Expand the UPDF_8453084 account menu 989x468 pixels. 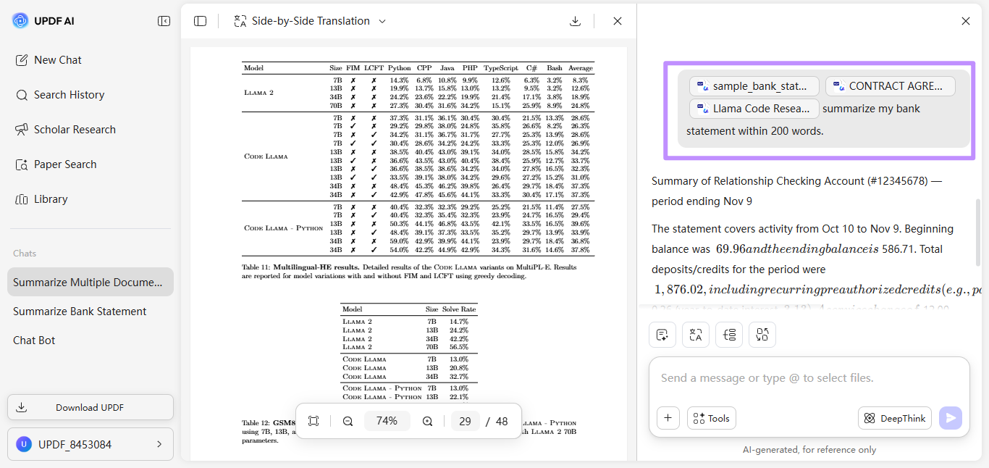(91, 444)
